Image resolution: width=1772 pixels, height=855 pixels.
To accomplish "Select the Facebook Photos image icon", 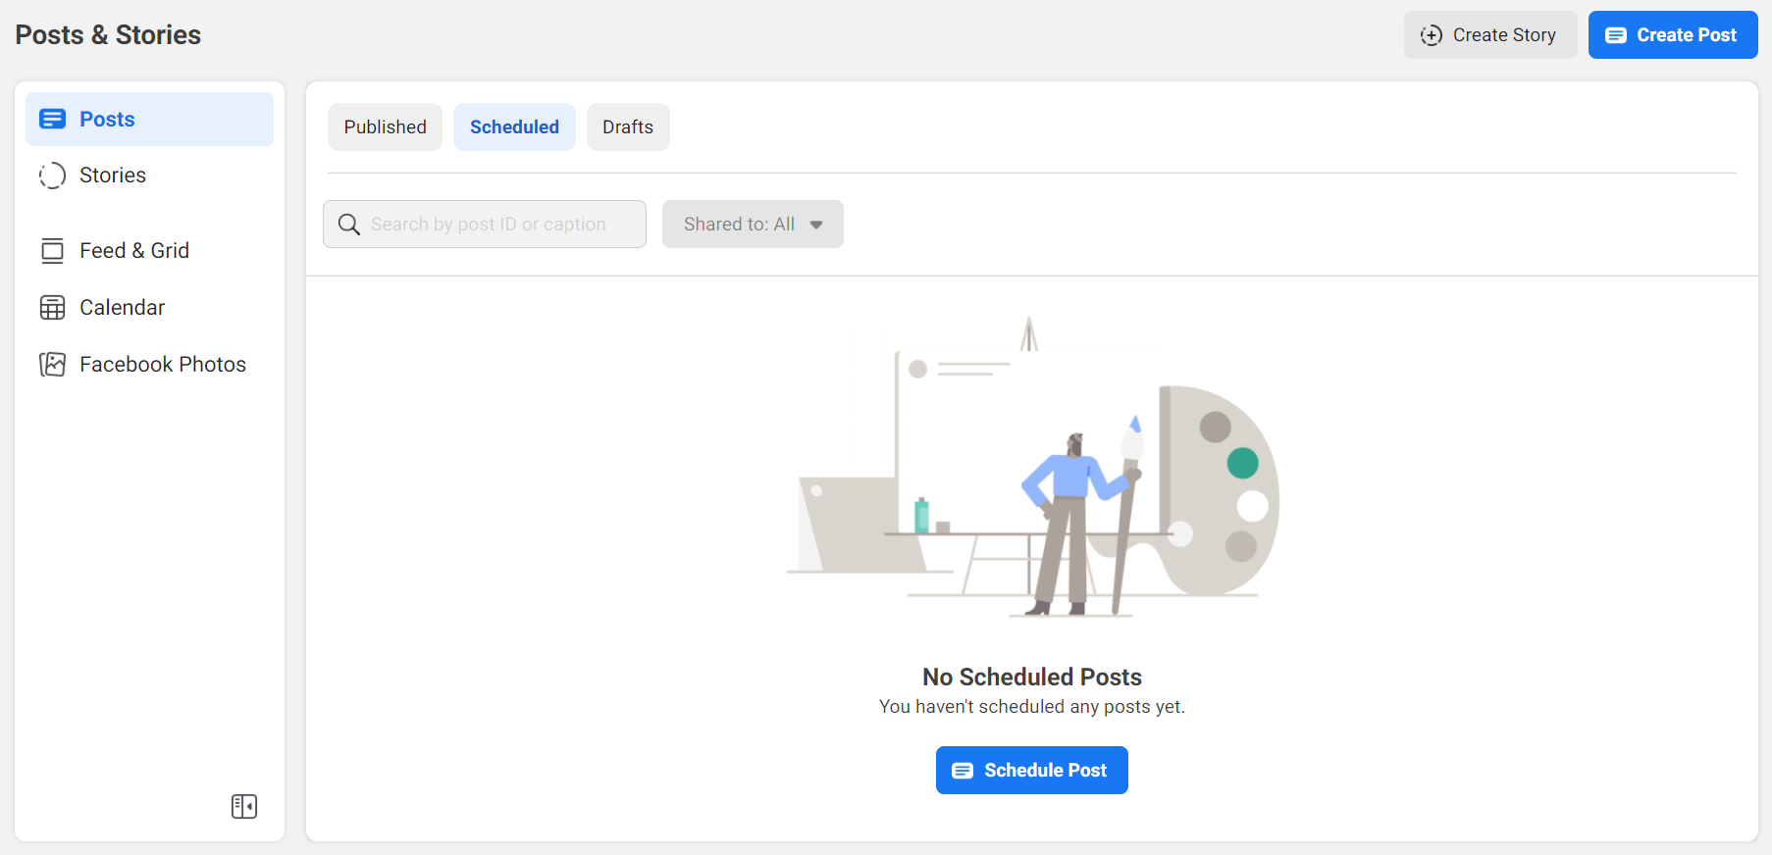I will point(52,364).
